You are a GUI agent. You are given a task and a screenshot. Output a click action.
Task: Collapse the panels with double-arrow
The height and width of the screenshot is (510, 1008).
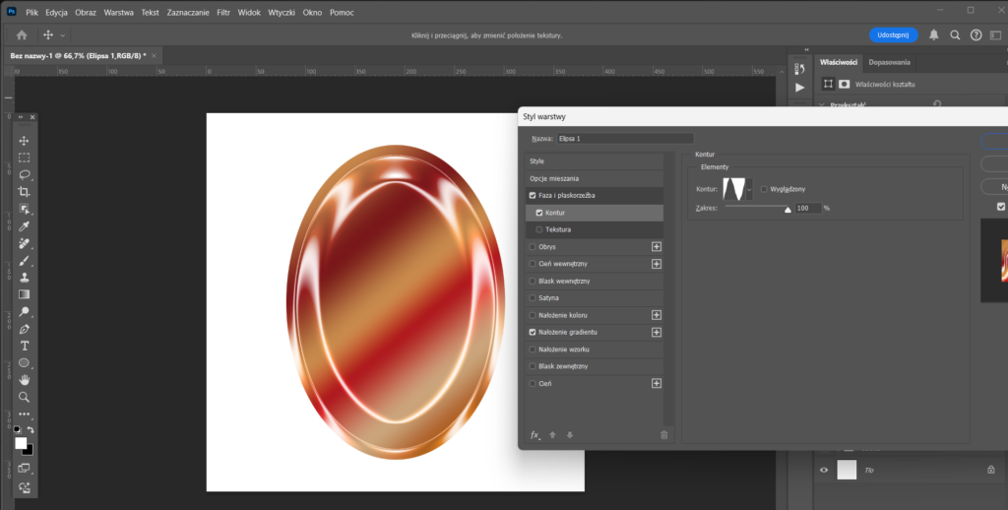pos(806,50)
